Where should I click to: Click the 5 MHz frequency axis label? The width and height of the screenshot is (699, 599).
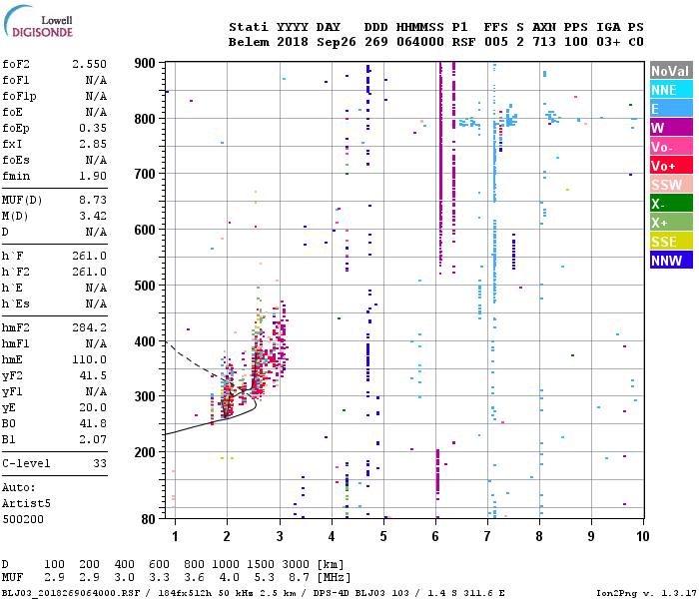[383, 537]
